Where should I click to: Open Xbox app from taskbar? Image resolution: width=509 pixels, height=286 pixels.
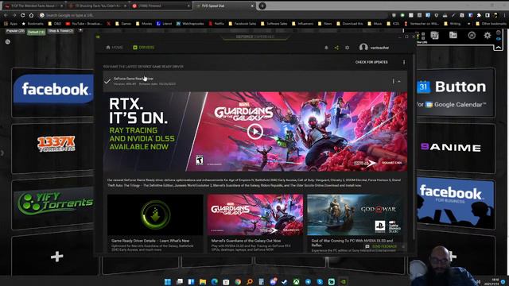(296, 282)
